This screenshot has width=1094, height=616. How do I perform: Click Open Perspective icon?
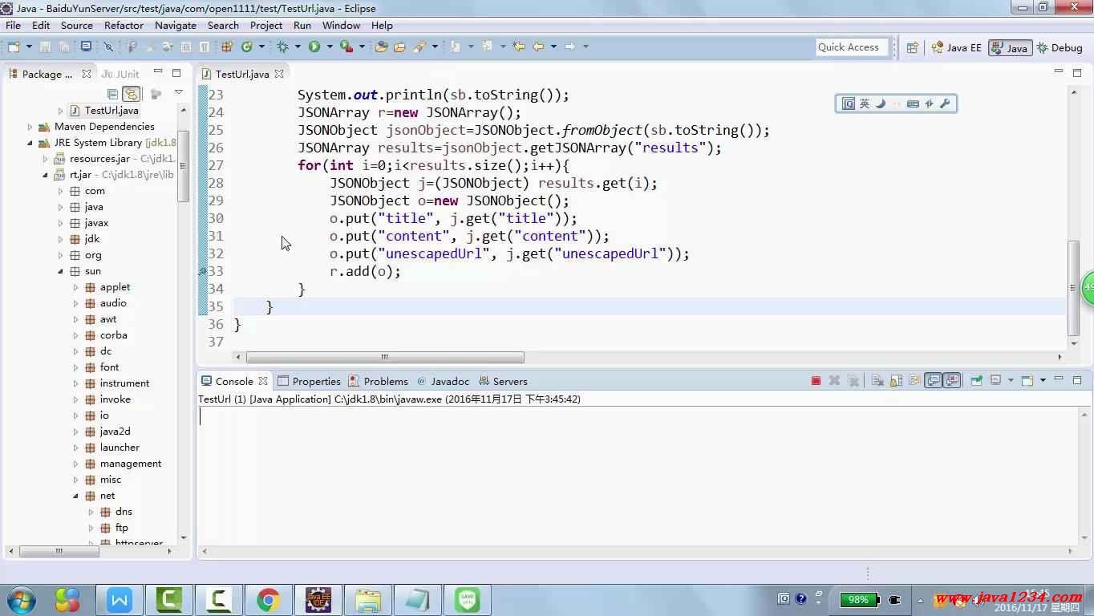(x=912, y=47)
